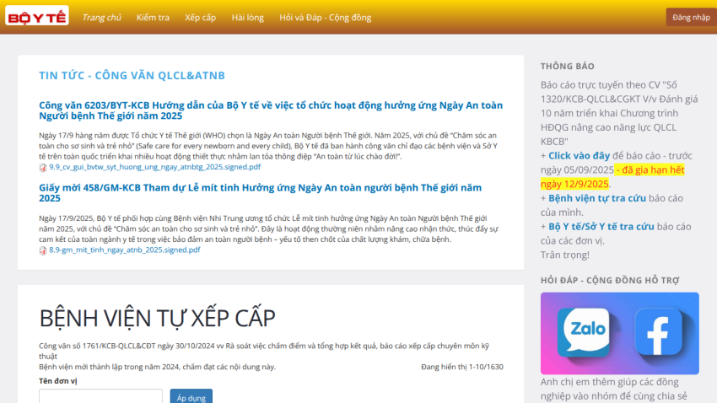Click the Bộ Y Tế logo
Screen dimensions: 717x403
(37, 16)
